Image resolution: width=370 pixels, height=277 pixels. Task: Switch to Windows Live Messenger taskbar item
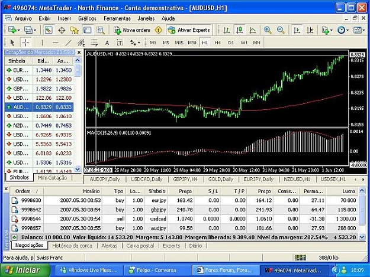tap(89, 270)
